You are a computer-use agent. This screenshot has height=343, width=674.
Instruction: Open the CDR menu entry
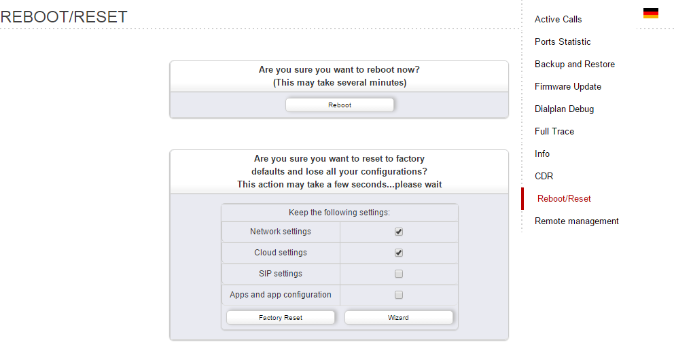click(x=544, y=176)
